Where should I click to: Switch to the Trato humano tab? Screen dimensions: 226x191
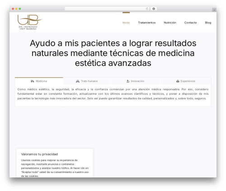tap(87, 81)
